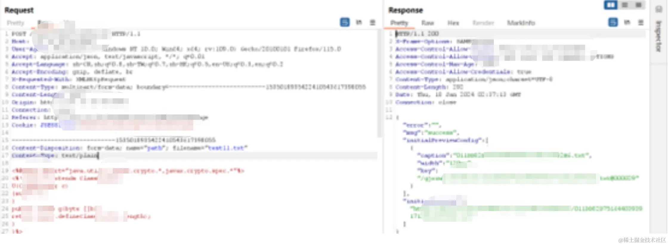
Task: Open Response panel hamburger options menu
Action: click(x=641, y=22)
